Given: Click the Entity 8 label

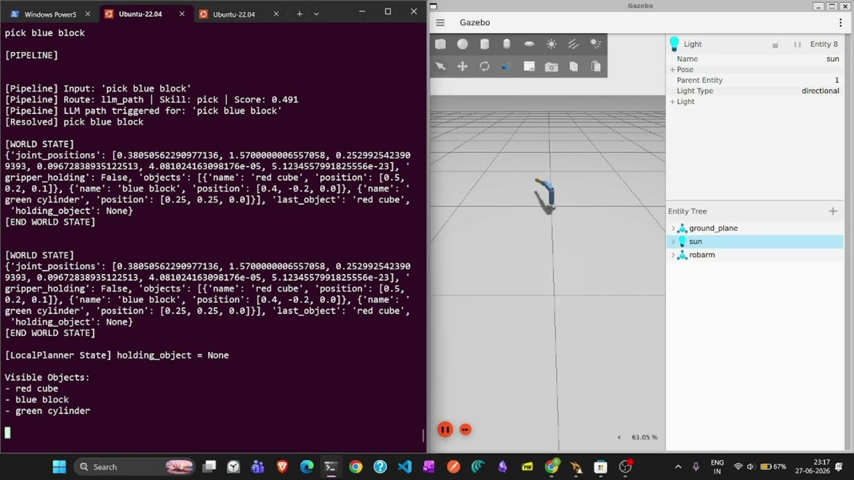Looking at the screenshot, I should [824, 44].
